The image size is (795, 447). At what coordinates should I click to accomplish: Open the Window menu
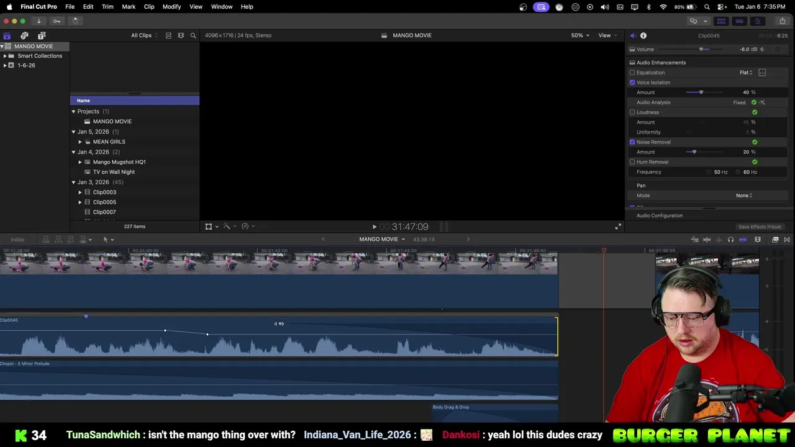click(x=222, y=7)
